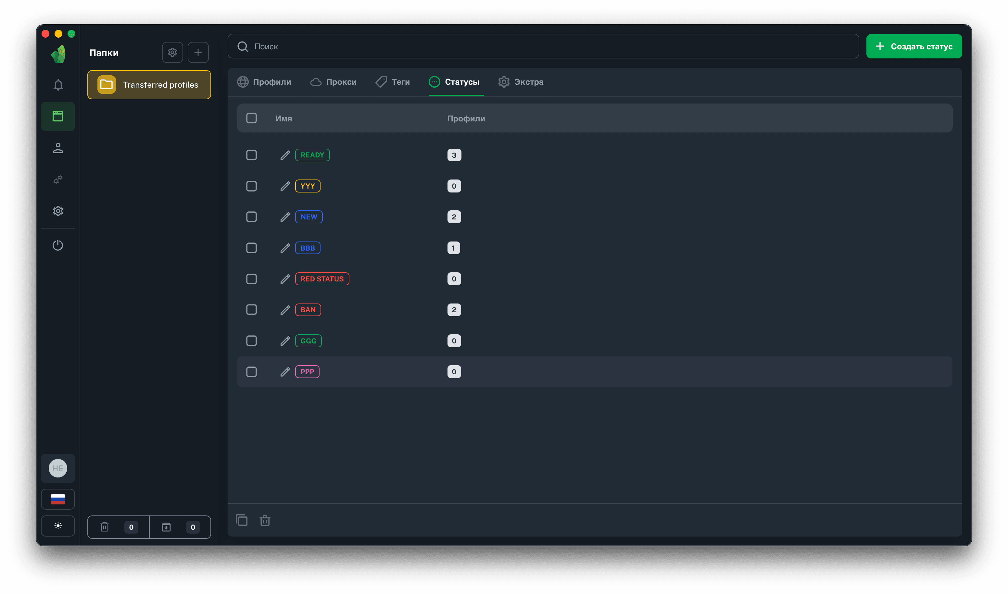Toggle the light theme sun button

click(58, 526)
